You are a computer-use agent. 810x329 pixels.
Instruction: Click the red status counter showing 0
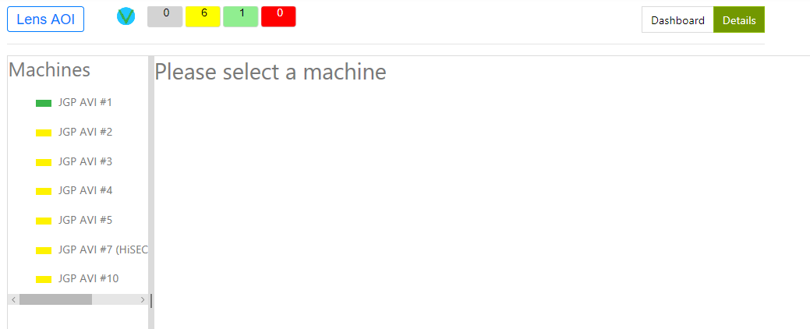pos(278,16)
